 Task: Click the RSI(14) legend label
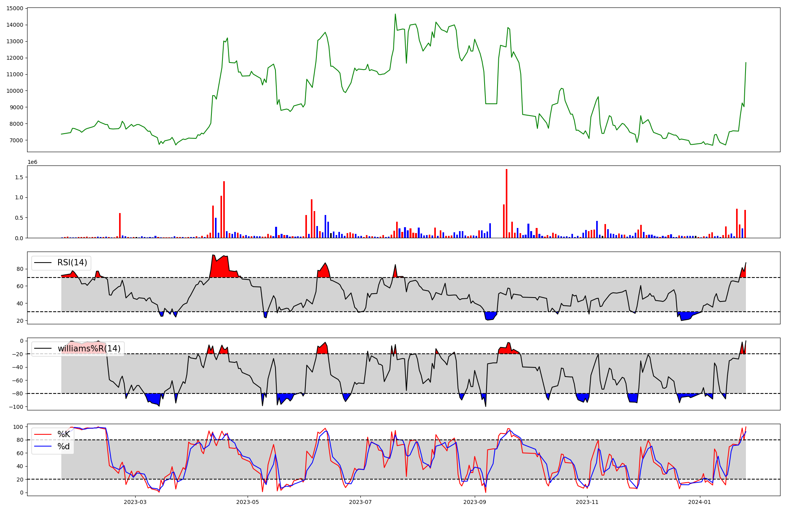[x=72, y=263]
